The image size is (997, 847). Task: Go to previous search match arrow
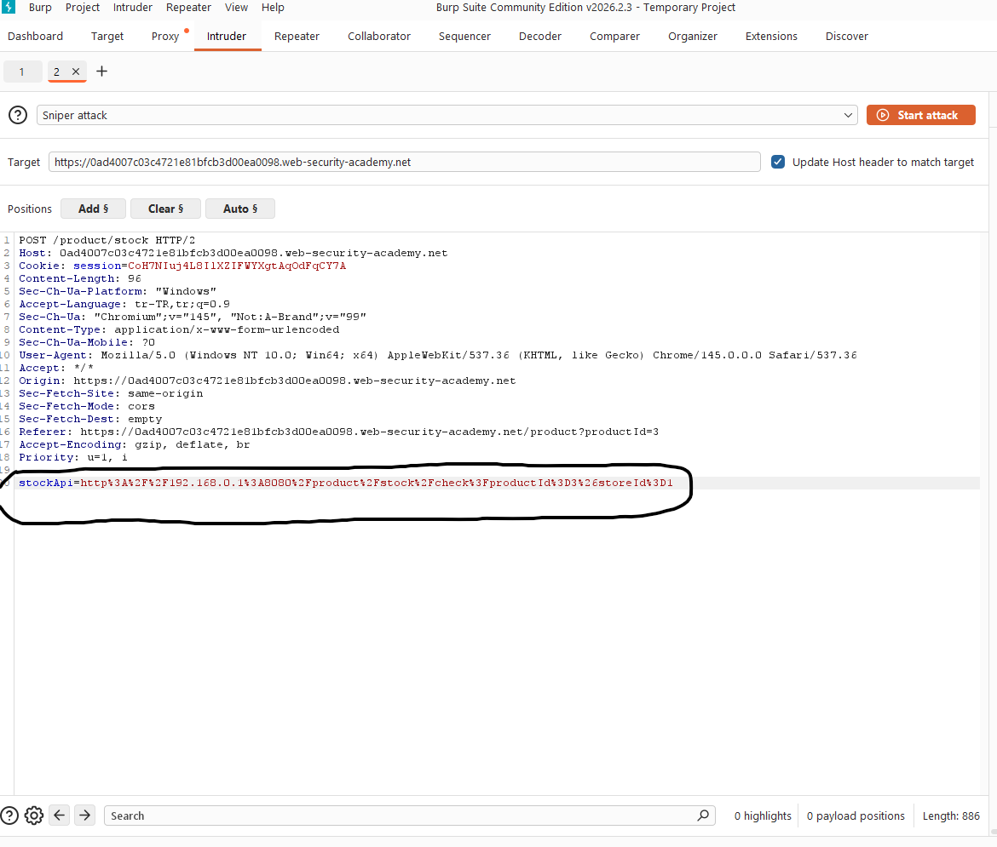click(59, 816)
